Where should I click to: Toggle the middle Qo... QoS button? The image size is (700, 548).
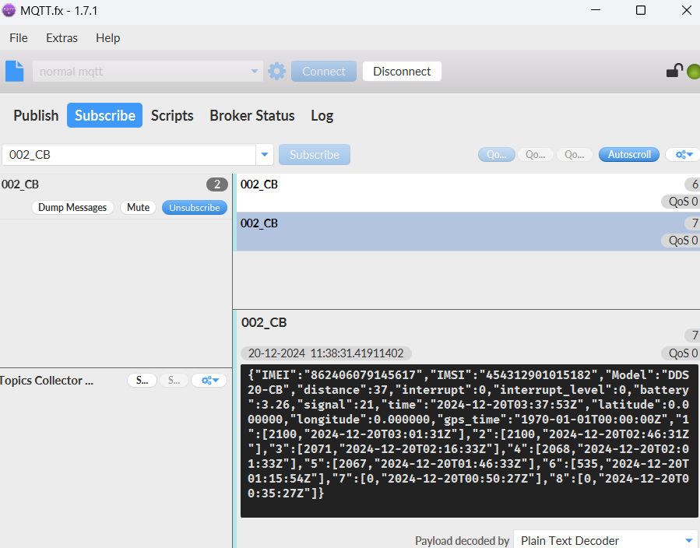click(x=535, y=154)
